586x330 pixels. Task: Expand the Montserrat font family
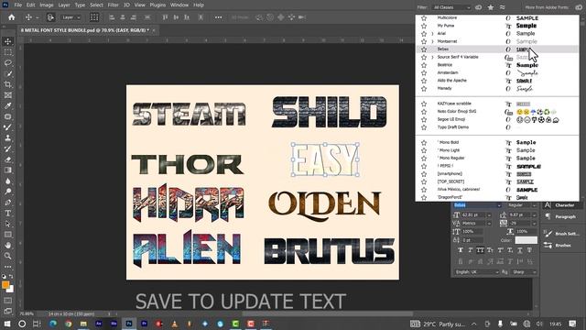point(433,41)
